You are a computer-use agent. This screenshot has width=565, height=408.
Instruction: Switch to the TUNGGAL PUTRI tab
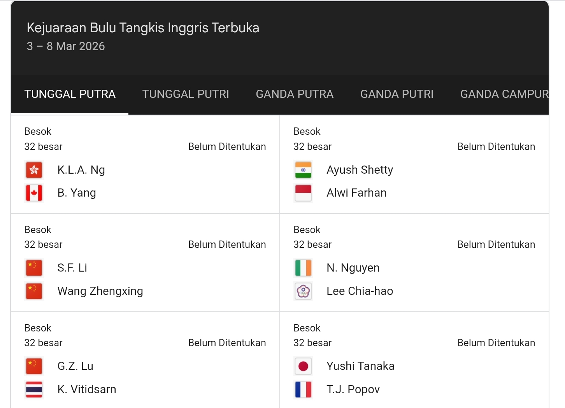click(186, 94)
